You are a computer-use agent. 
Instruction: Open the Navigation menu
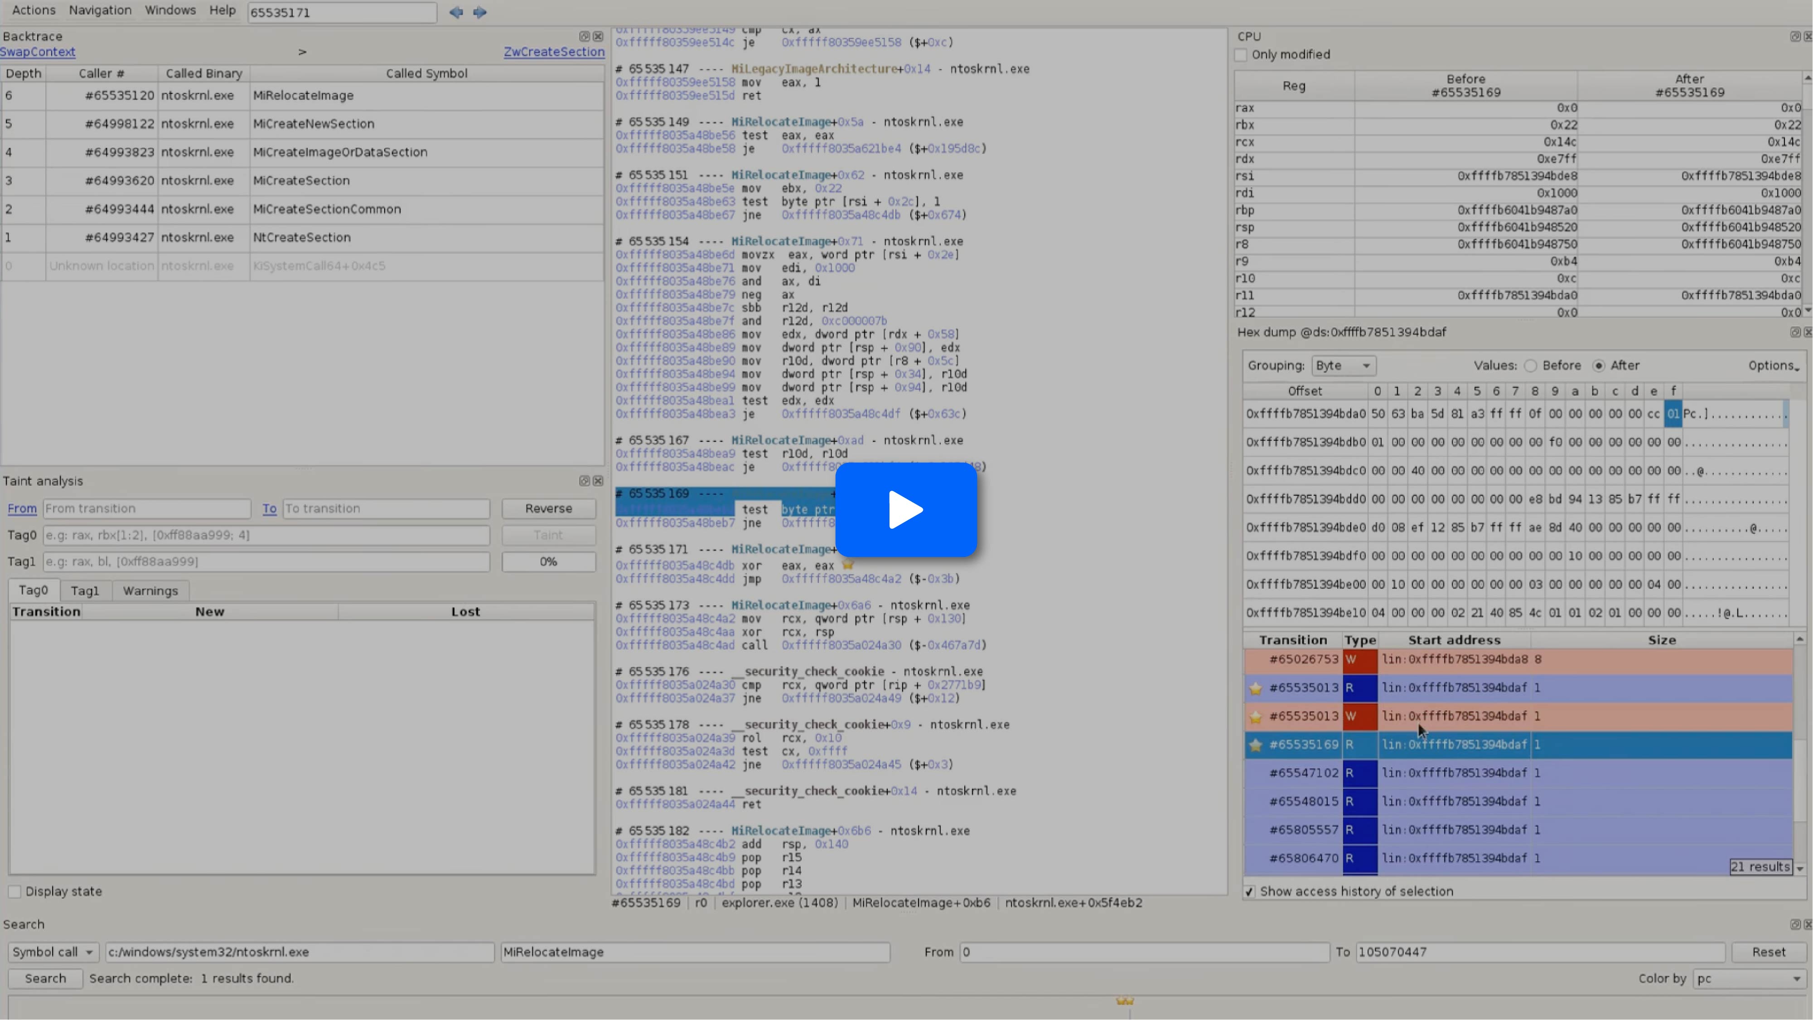tap(100, 10)
